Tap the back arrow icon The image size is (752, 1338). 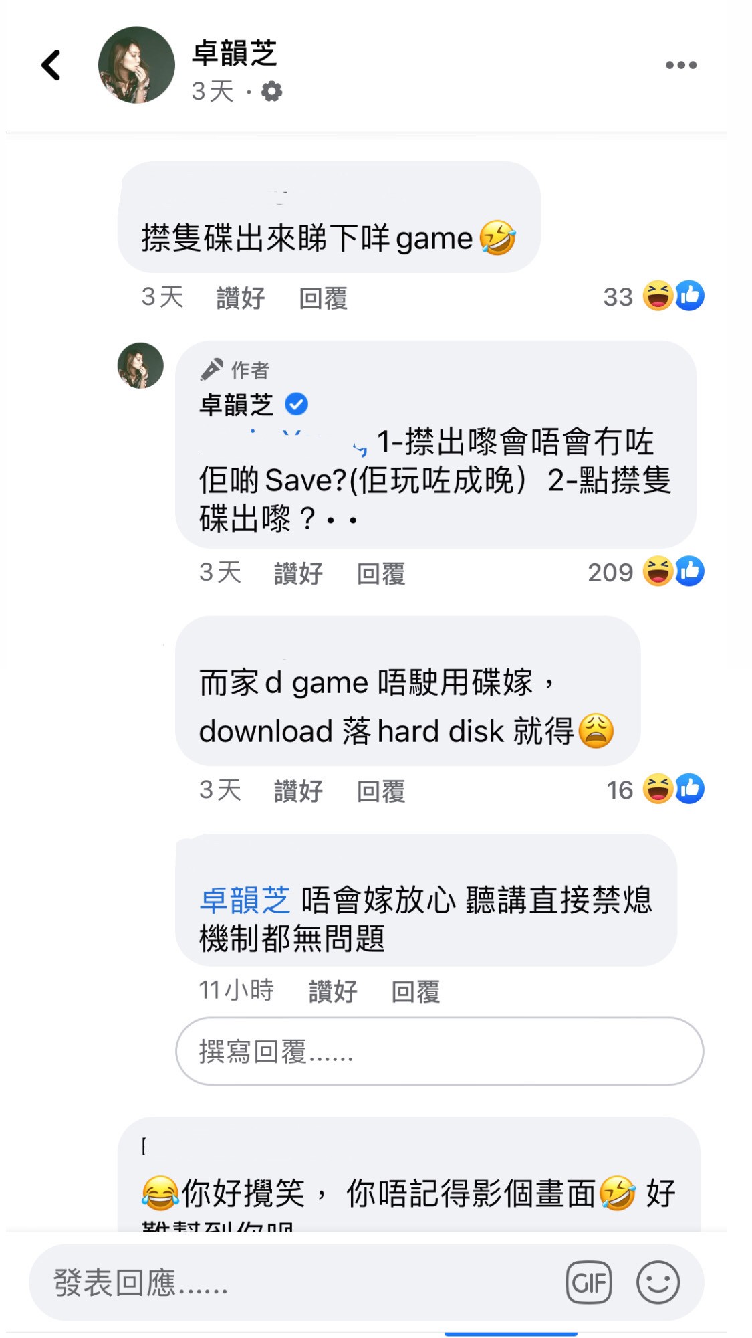coord(51,65)
